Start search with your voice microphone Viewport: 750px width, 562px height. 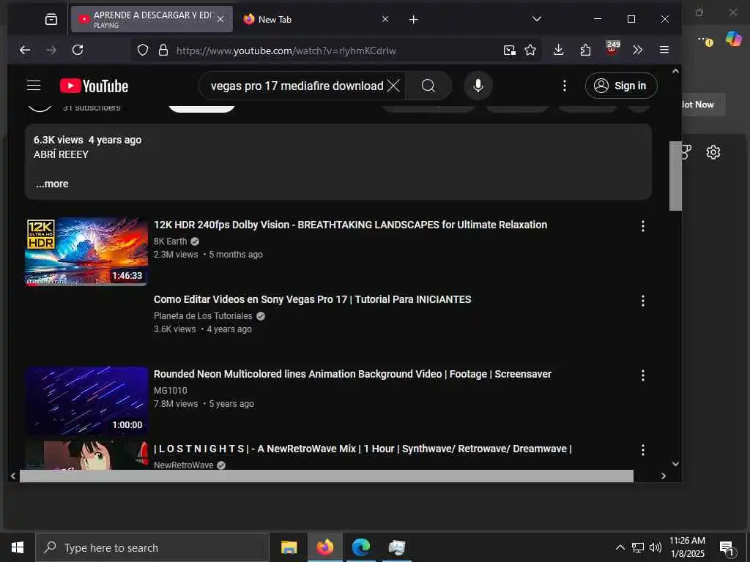tap(478, 86)
